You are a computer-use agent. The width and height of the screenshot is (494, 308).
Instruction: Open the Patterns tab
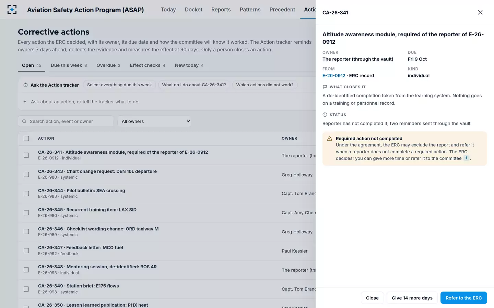[x=250, y=10]
